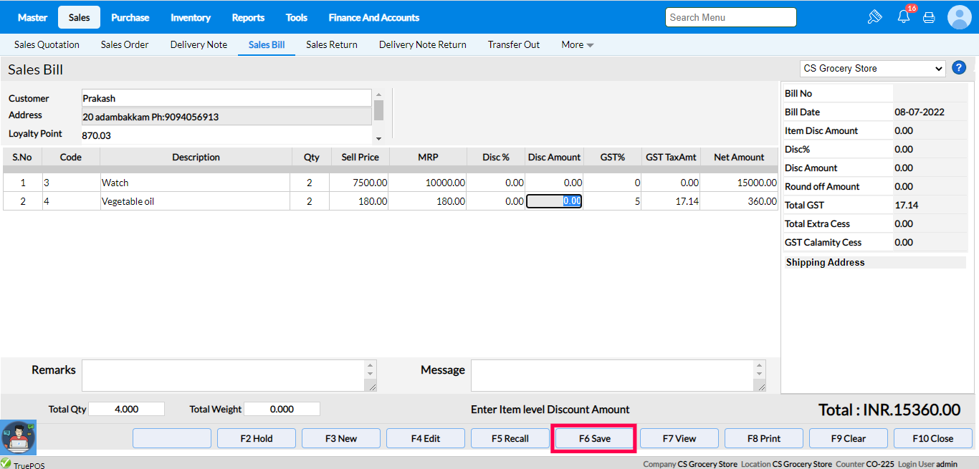Open the support agent chat icon
Screen dimensions: 979x469
pos(19,437)
